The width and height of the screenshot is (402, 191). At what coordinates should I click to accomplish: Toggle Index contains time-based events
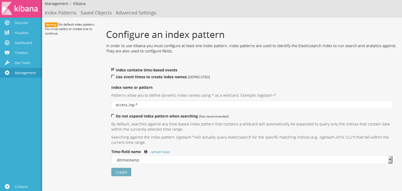click(x=113, y=70)
